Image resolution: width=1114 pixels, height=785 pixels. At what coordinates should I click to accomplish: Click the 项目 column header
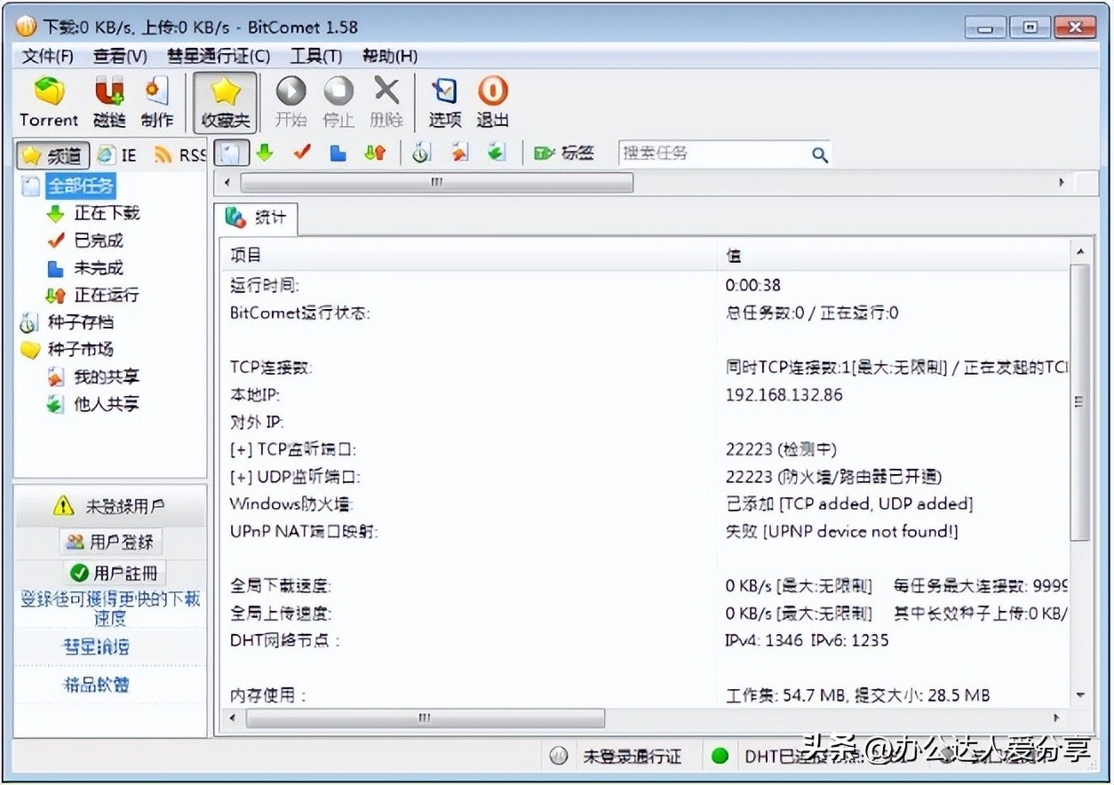[x=468, y=256]
